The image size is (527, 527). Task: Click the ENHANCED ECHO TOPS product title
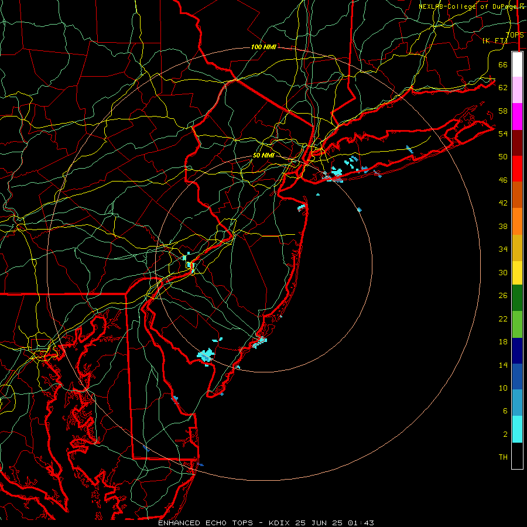tap(206, 523)
